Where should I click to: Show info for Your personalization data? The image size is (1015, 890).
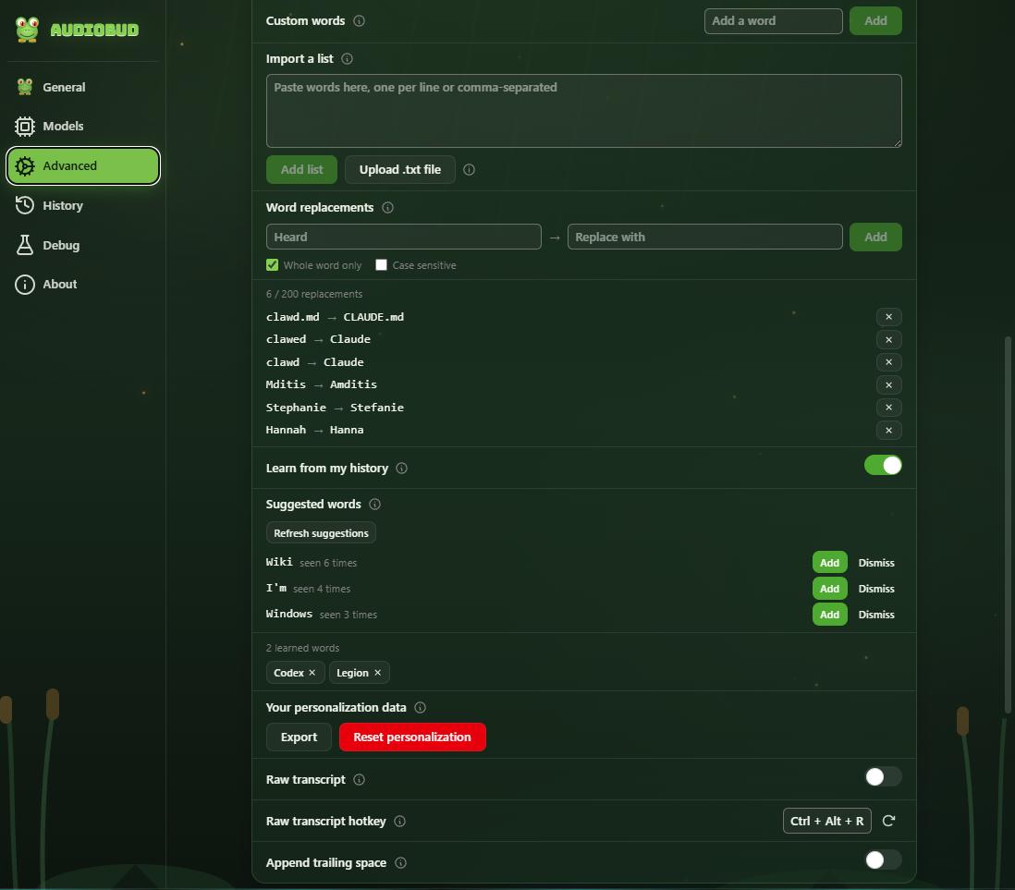tap(420, 707)
